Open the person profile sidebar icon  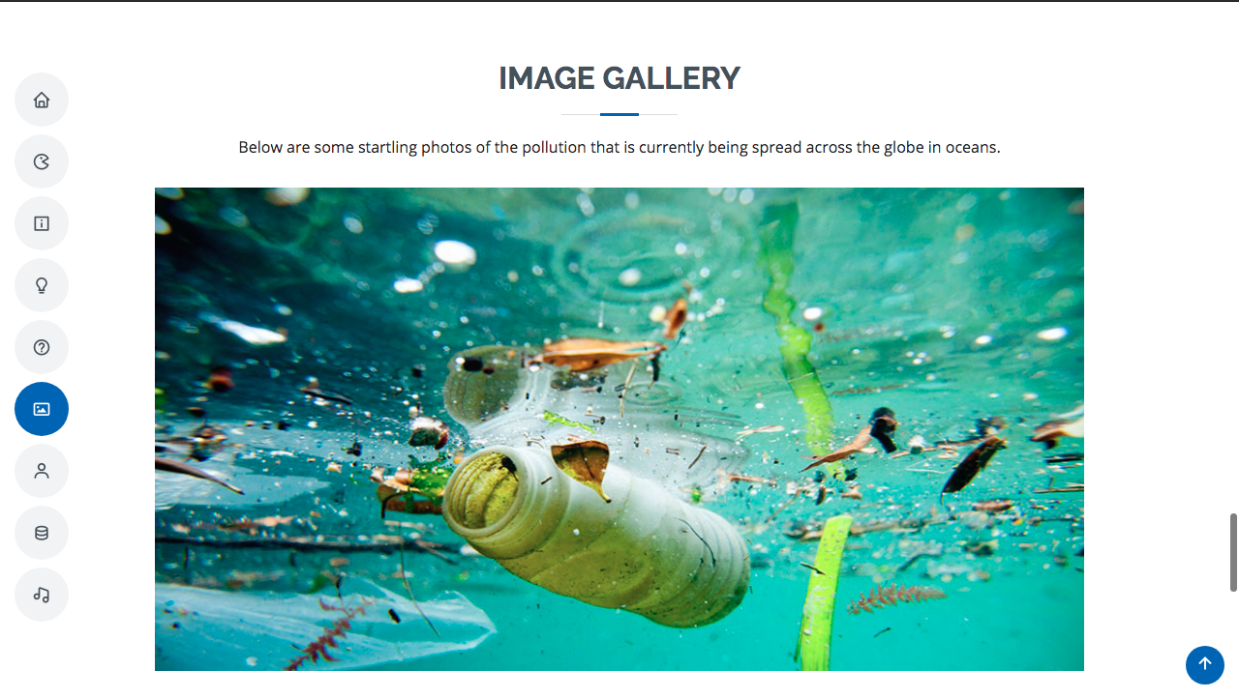tap(42, 471)
